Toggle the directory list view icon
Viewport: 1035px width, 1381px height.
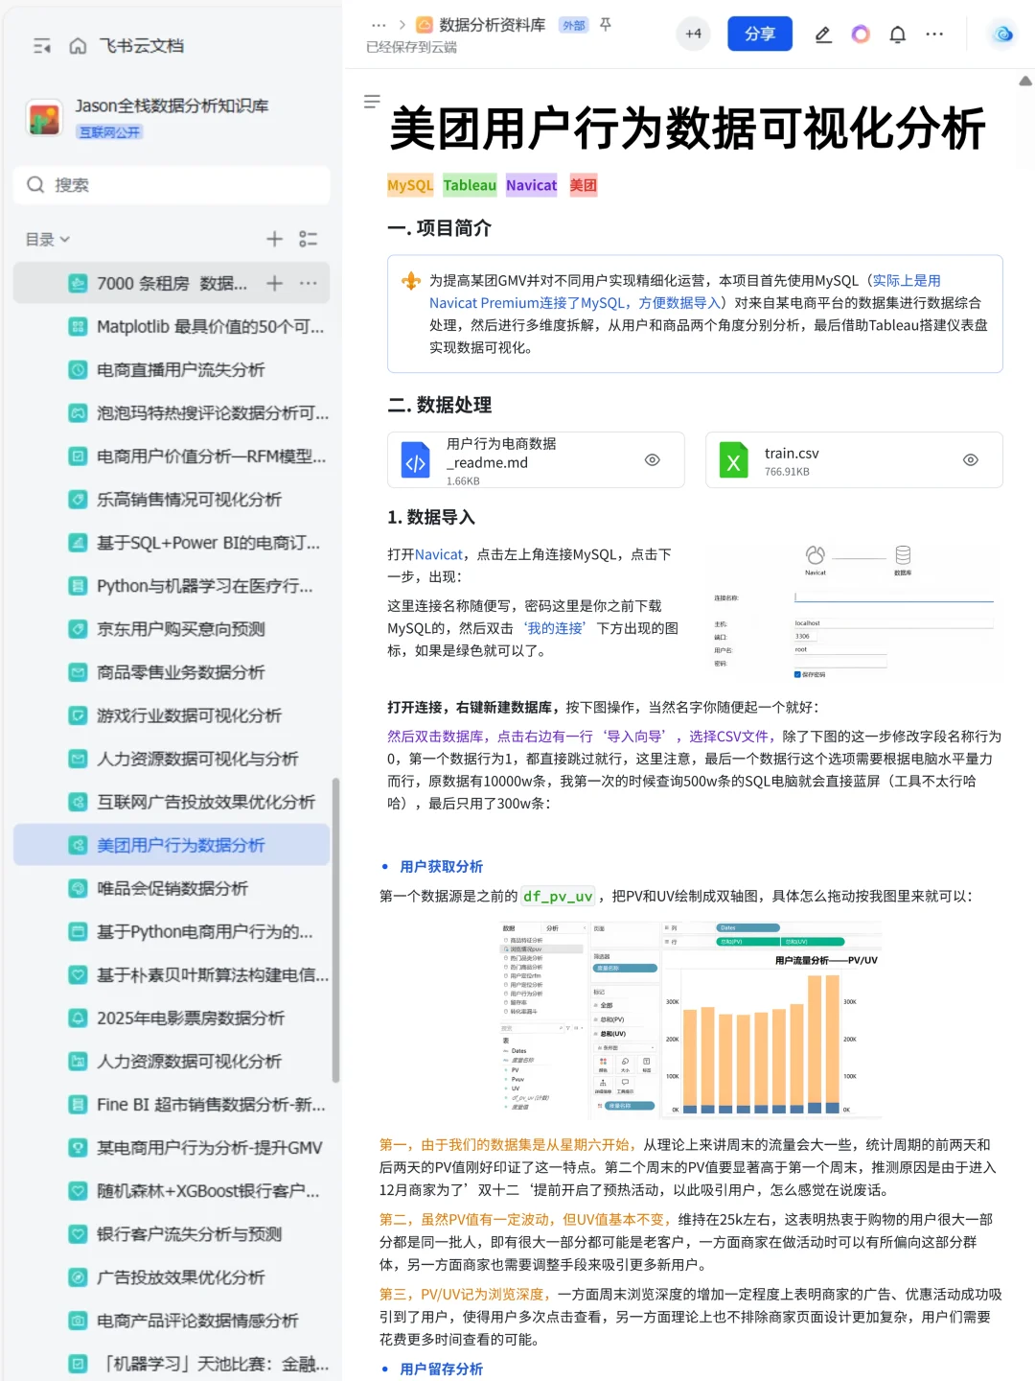(x=308, y=239)
